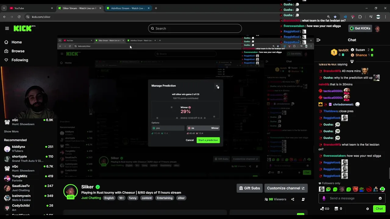Focus the Kick search field
Image resolution: width=390 pixels, height=219 pixels.
coord(195,29)
